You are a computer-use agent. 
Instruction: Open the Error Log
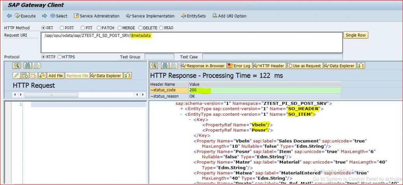pos(240,66)
